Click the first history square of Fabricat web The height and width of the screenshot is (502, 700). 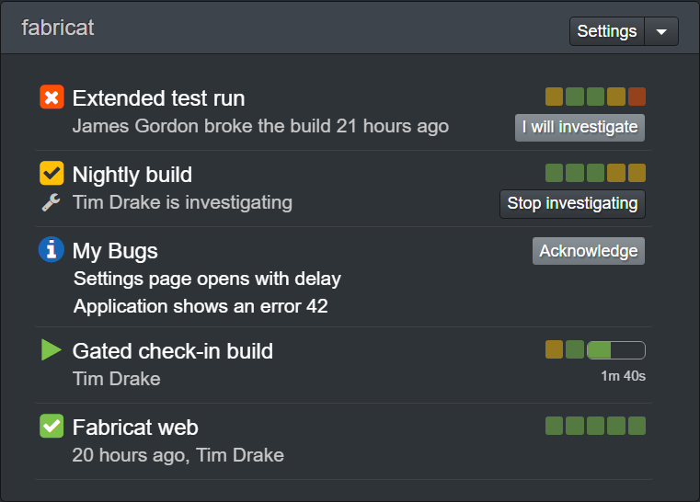(x=554, y=426)
